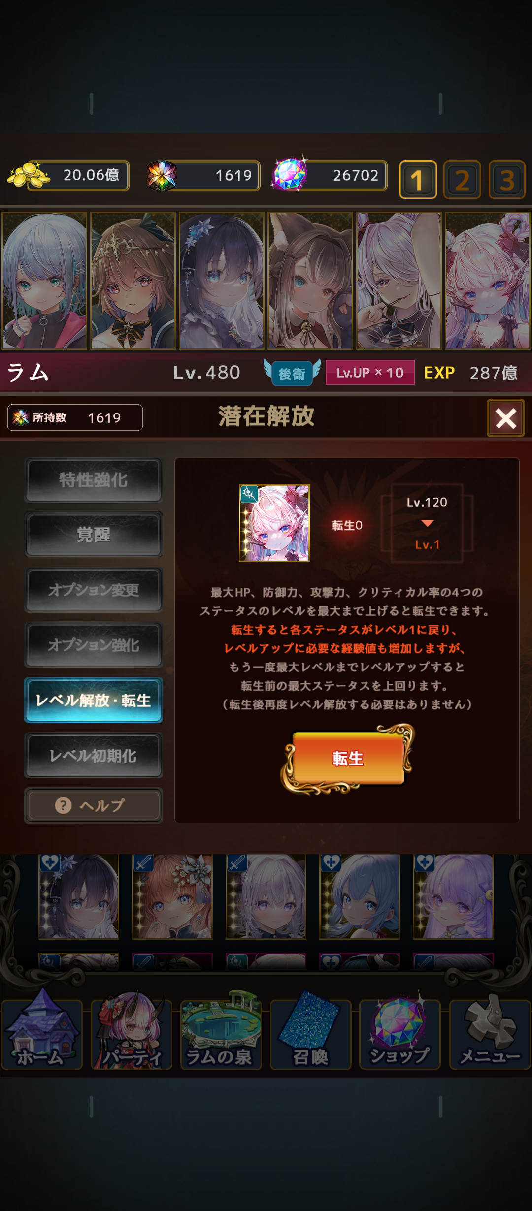Tap the gold coins currency icon

pos(29,175)
